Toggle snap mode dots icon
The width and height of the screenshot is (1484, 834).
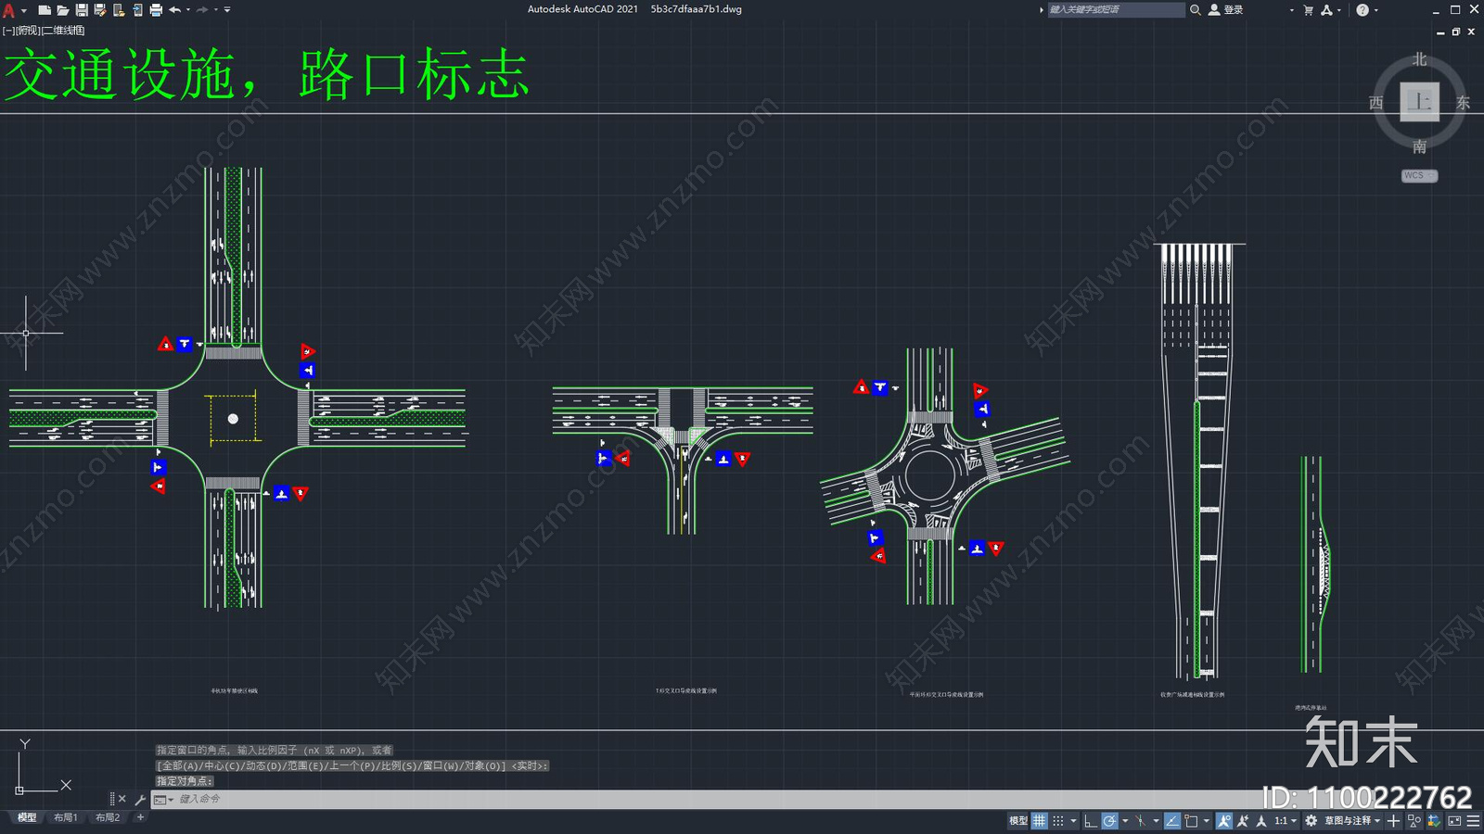tap(1058, 821)
